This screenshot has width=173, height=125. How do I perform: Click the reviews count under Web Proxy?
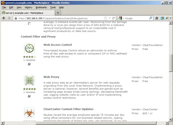(x=29, y=92)
